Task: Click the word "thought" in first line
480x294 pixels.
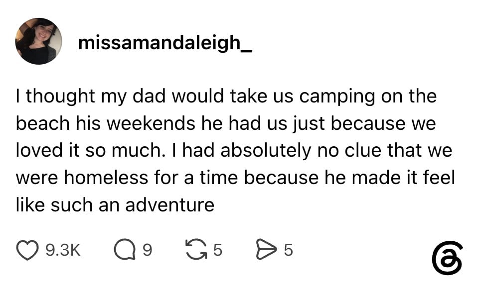Action: tap(60, 98)
